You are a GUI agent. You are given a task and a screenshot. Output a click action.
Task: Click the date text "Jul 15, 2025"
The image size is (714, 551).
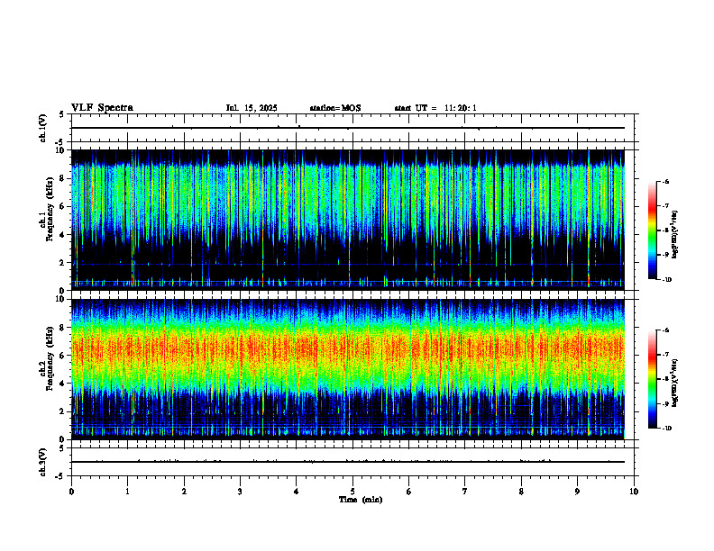(x=252, y=108)
